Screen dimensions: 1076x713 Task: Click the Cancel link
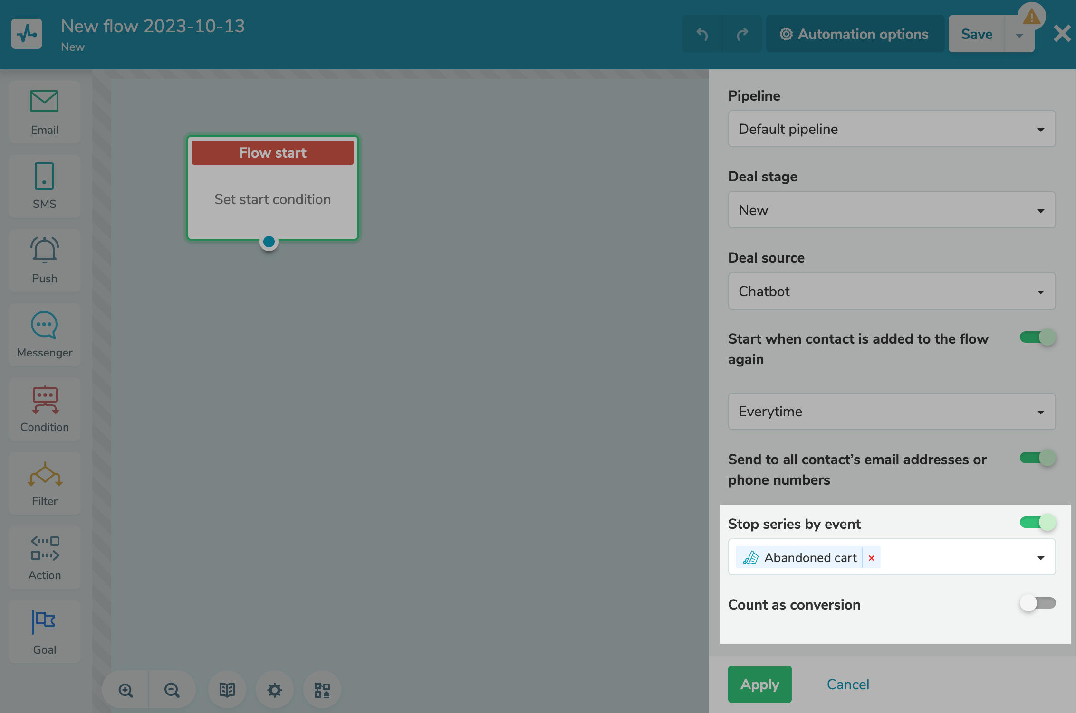click(848, 684)
